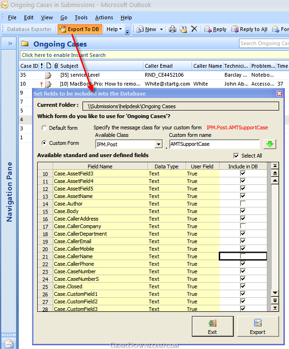Sort by Subject column header
This screenshot has height=349, width=289.
[x=101, y=66]
